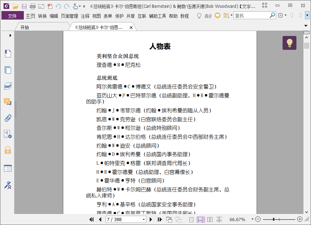The width and height of the screenshot is (311, 225).
Task: Click the email envelope icon
Action: click(41, 6)
